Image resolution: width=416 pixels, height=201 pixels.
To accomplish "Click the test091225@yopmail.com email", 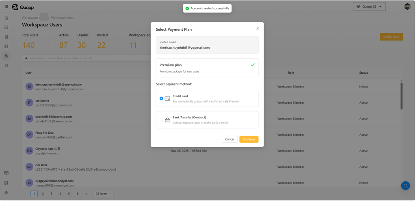I will (x=54, y=105).
